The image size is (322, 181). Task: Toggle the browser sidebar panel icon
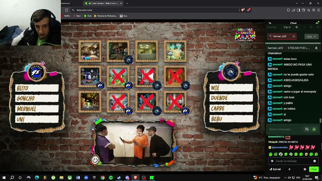coord(299,10)
